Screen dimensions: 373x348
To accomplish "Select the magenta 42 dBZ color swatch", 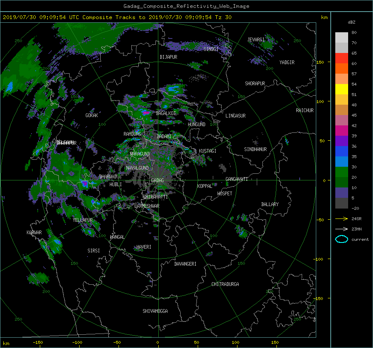I will click(x=342, y=131).
